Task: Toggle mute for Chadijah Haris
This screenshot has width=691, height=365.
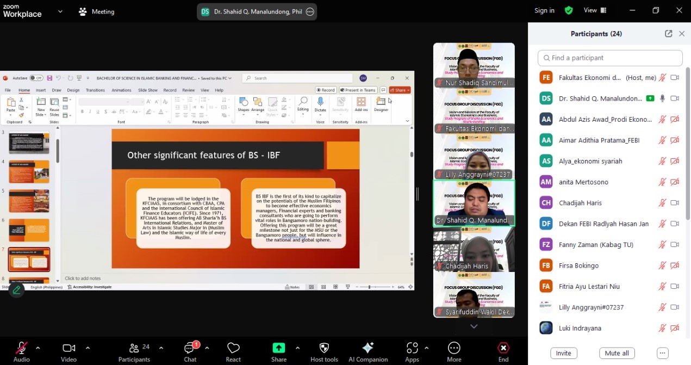Action: (662, 203)
